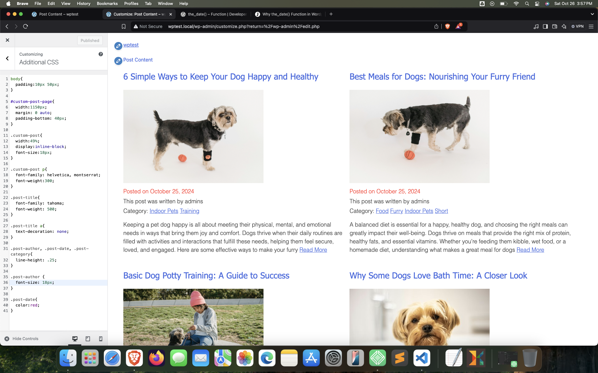Viewport: 598px width, 373px height.
Task: Close the Customizer with the X icon
Action: pos(7,40)
